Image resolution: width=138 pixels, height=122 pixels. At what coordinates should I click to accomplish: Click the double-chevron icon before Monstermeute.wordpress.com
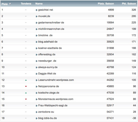point(36,99)
